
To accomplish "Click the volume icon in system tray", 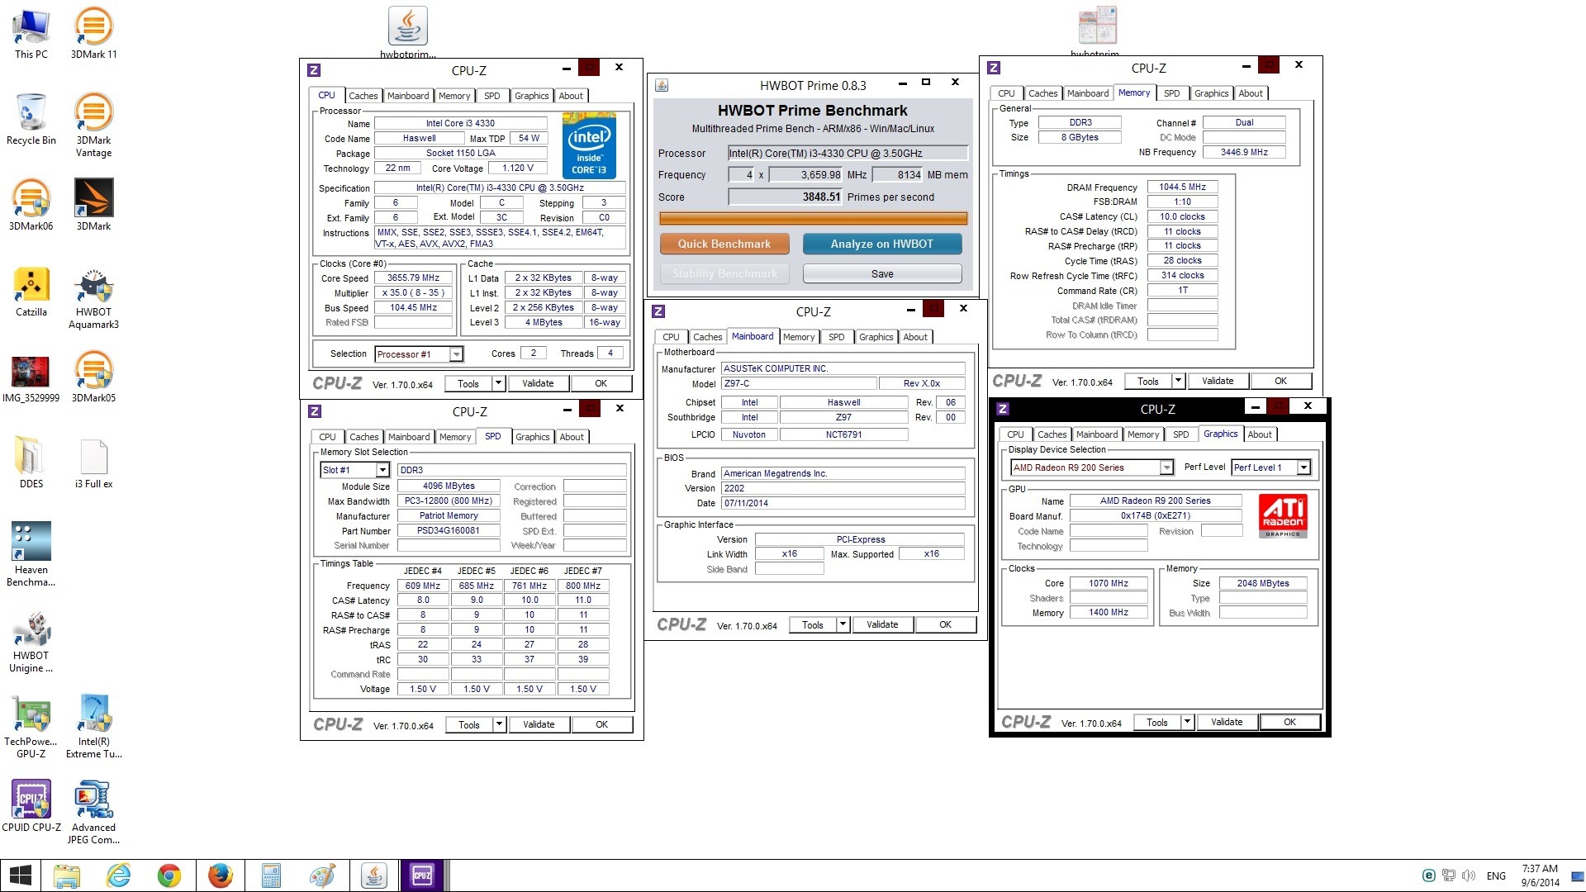I will click(x=1469, y=875).
